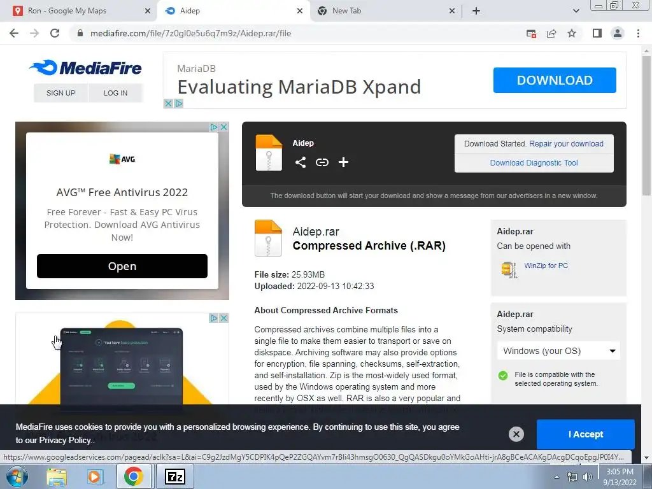Switch to the 7-Zip taskbar app

174,477
